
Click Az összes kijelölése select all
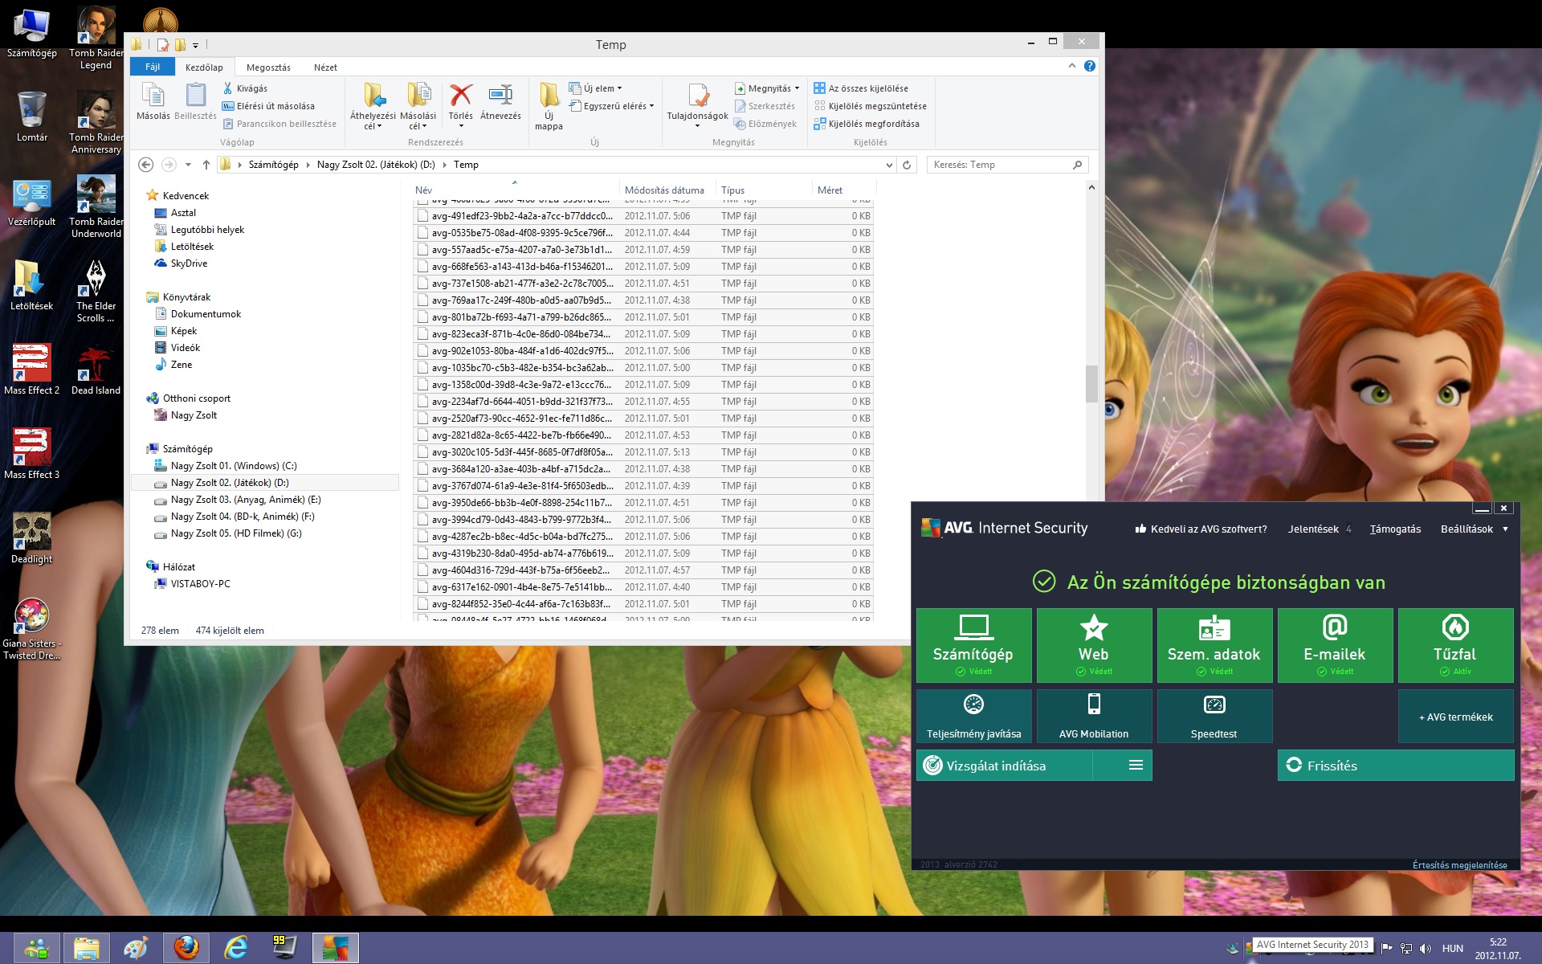click(861, 88)
